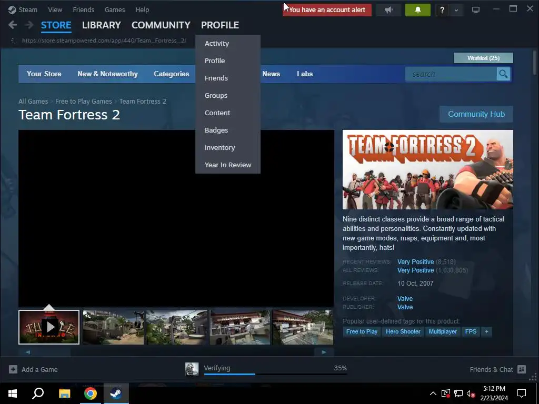The image size is (539, 404).
Task: Select Badges from profile dropdown
Action: point(228,130)
